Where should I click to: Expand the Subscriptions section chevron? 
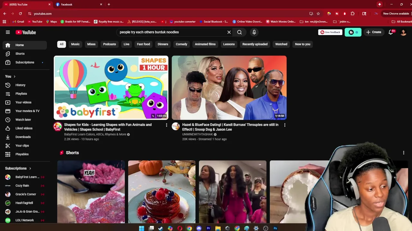coord(30,168)
